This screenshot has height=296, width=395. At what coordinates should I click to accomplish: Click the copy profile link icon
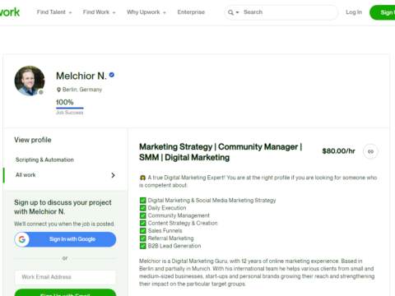370,151
